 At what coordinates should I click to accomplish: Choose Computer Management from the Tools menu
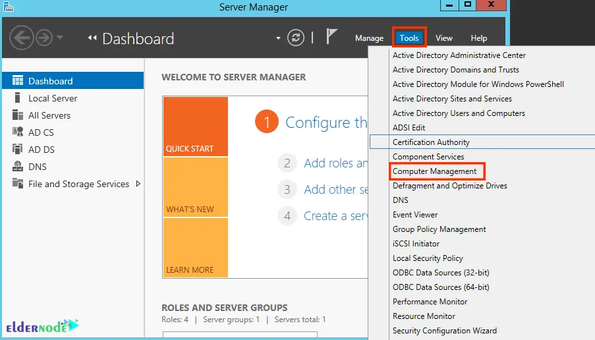point(434,171)
